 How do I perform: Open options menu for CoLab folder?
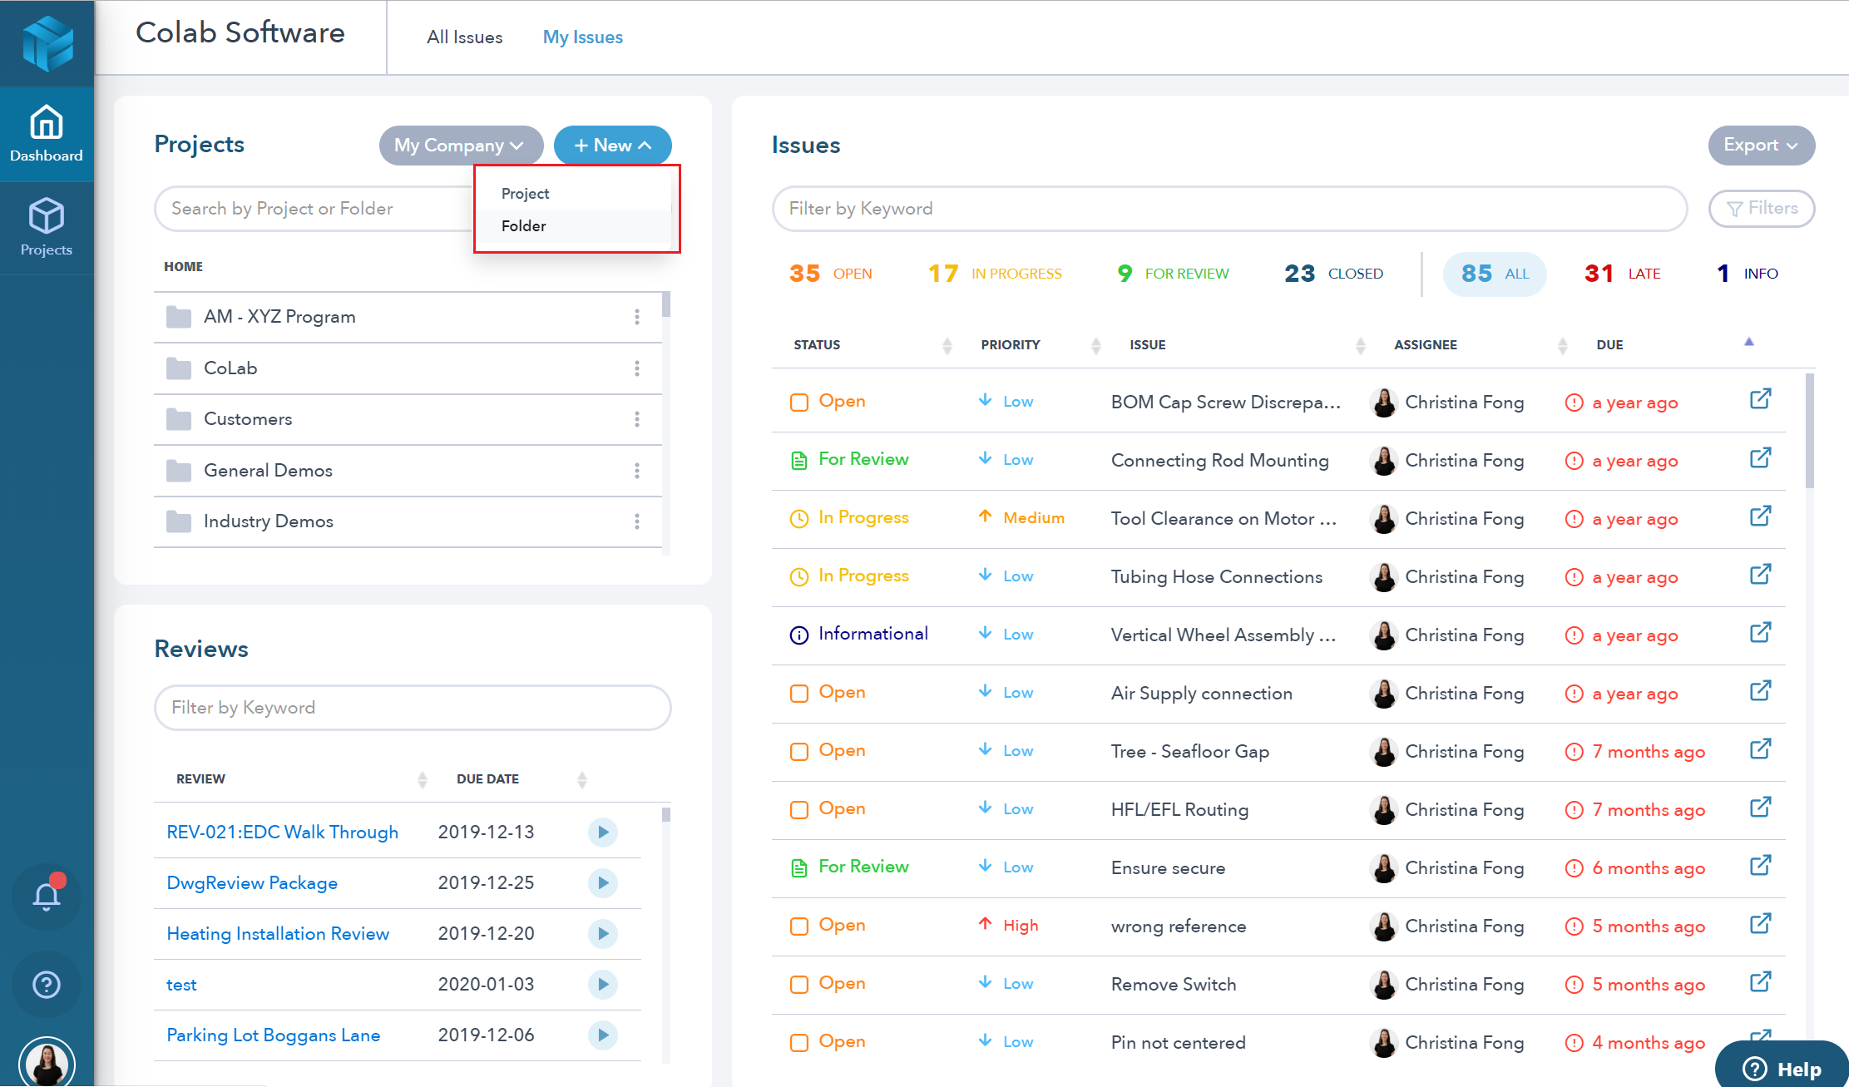point(637,368)
